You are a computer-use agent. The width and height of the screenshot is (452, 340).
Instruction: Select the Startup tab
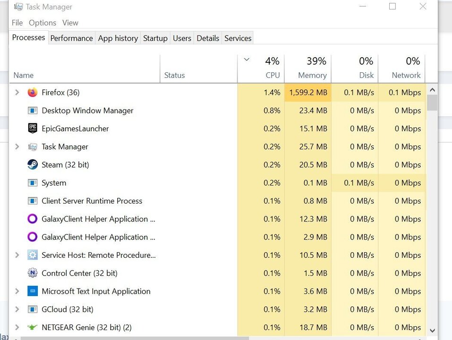(x=155, y=38)
